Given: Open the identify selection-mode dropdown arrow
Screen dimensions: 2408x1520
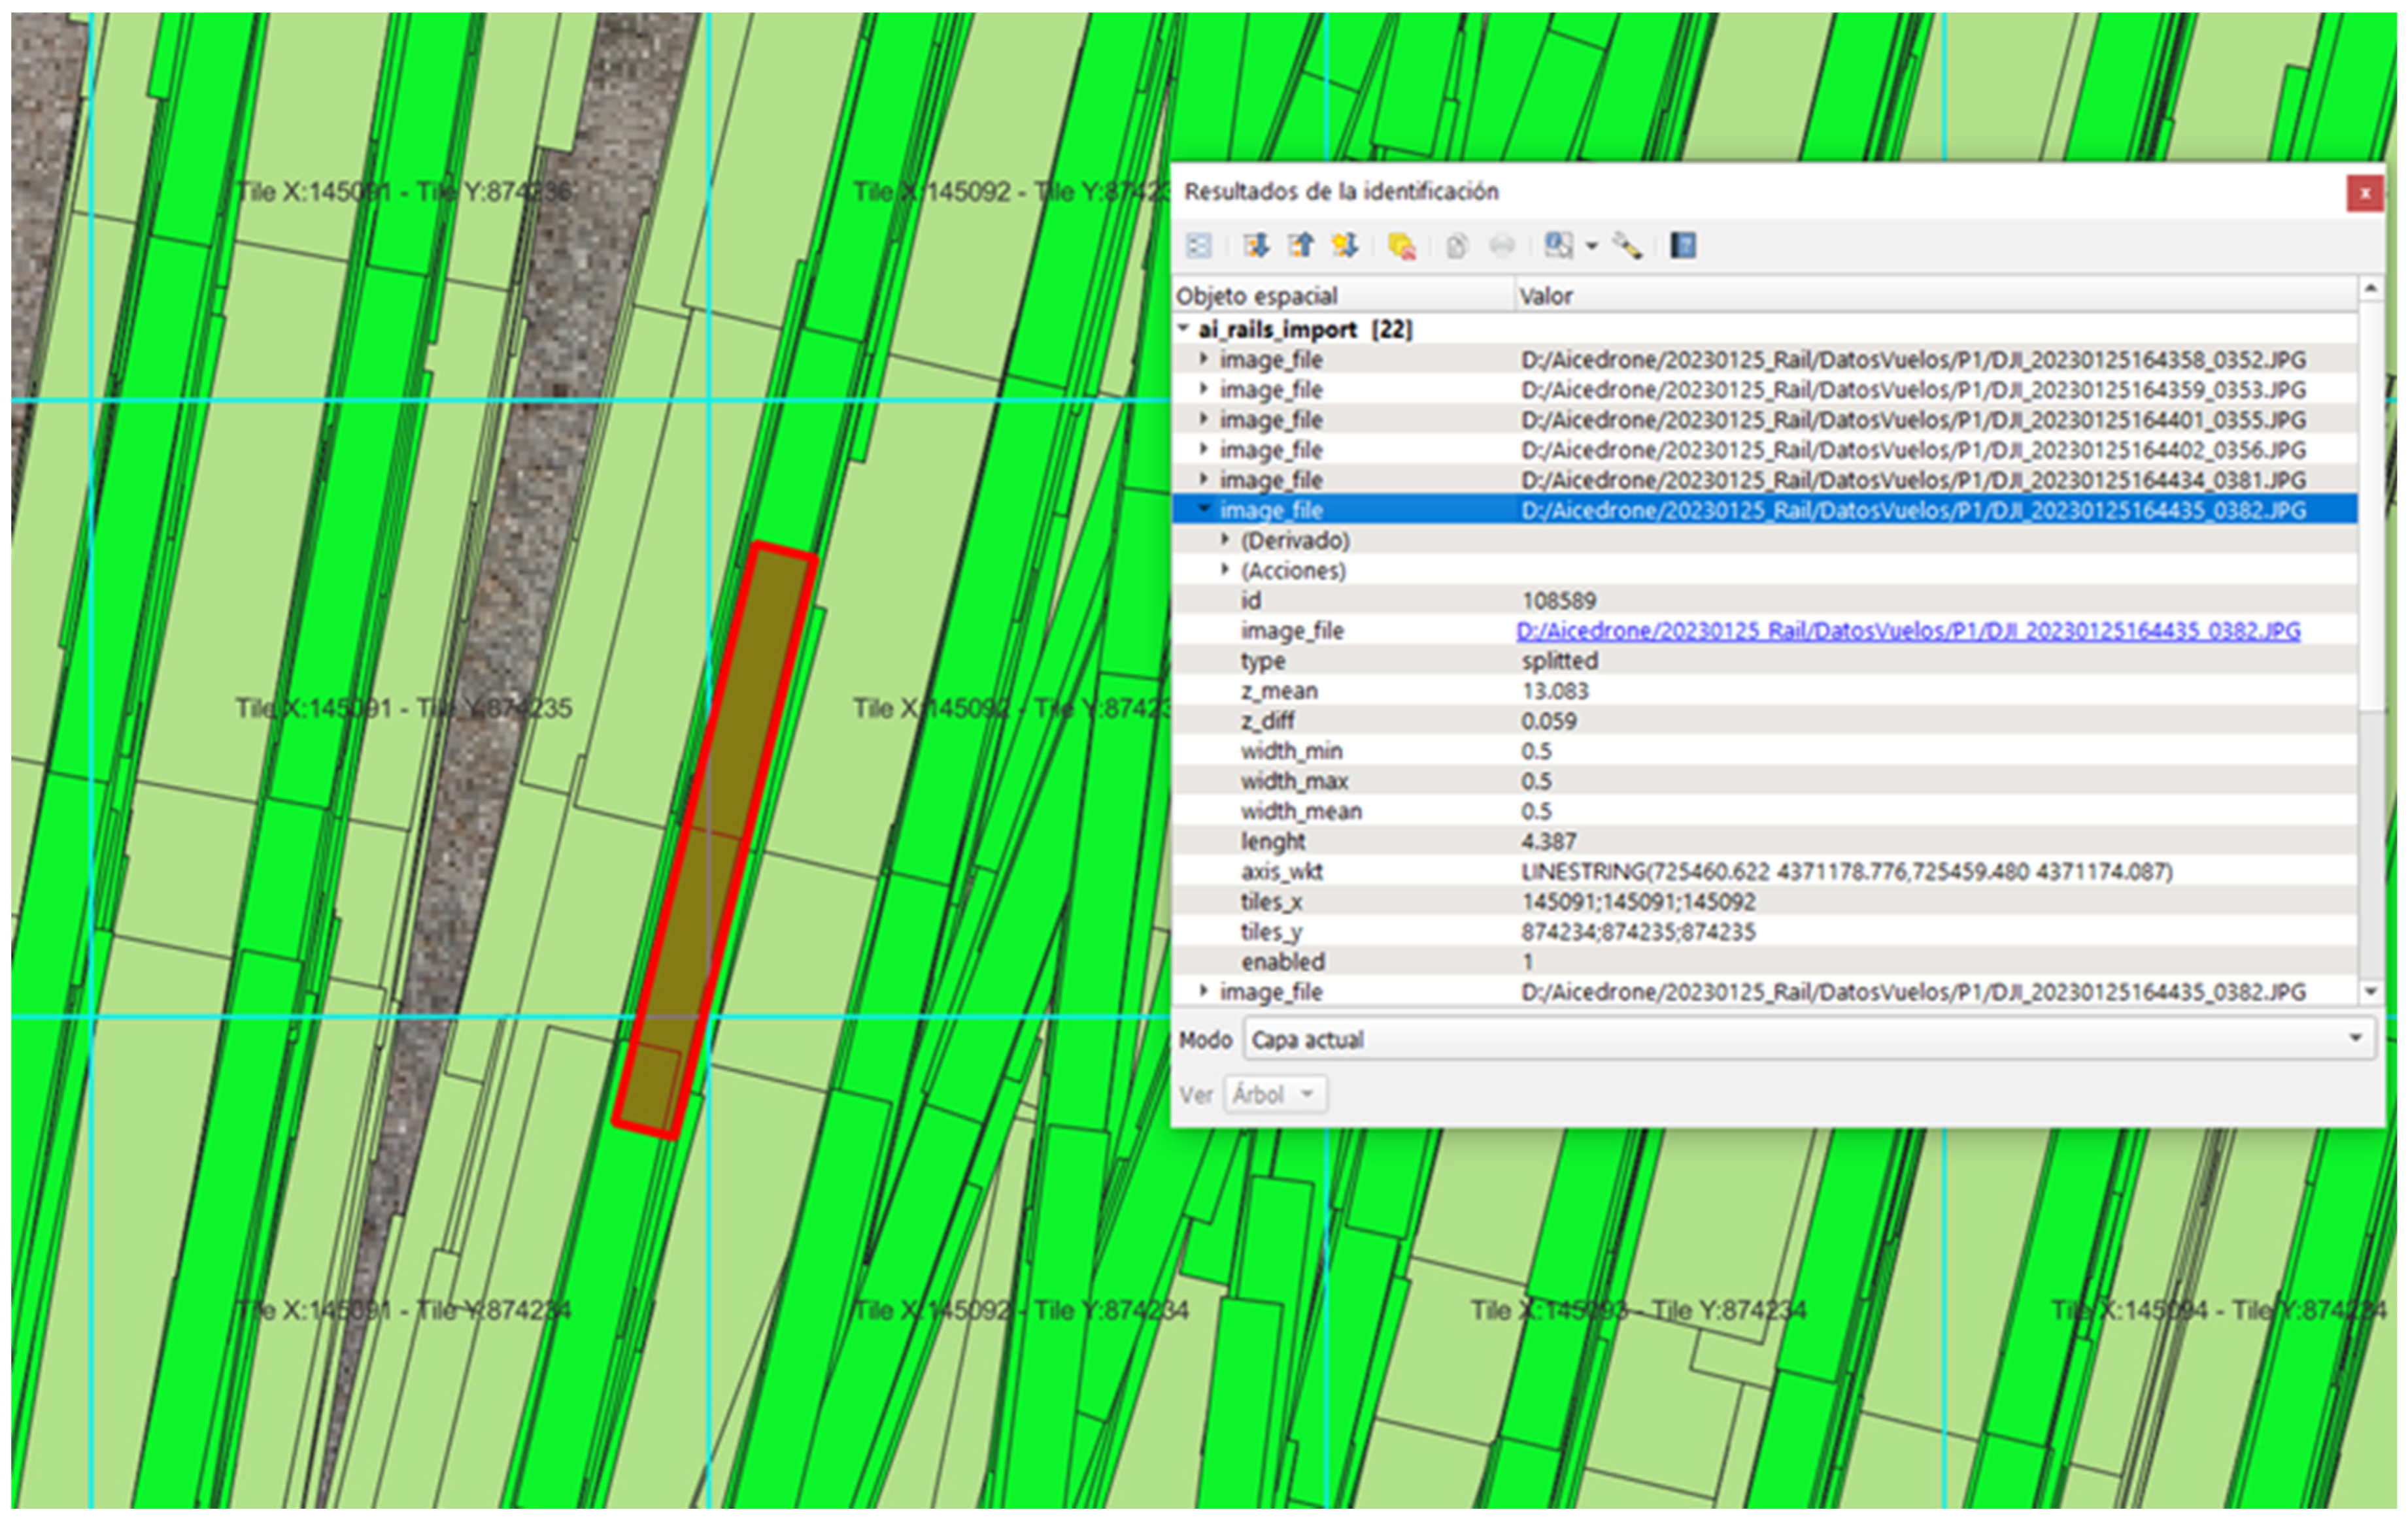Looking at the screenshot, I should coord(1591,247).
